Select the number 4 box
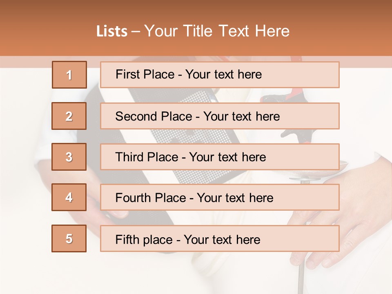Screen dimensions: 392x294 (69, 197)
